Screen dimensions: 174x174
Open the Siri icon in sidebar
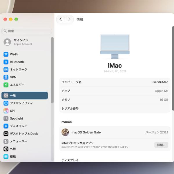point(6,111)
